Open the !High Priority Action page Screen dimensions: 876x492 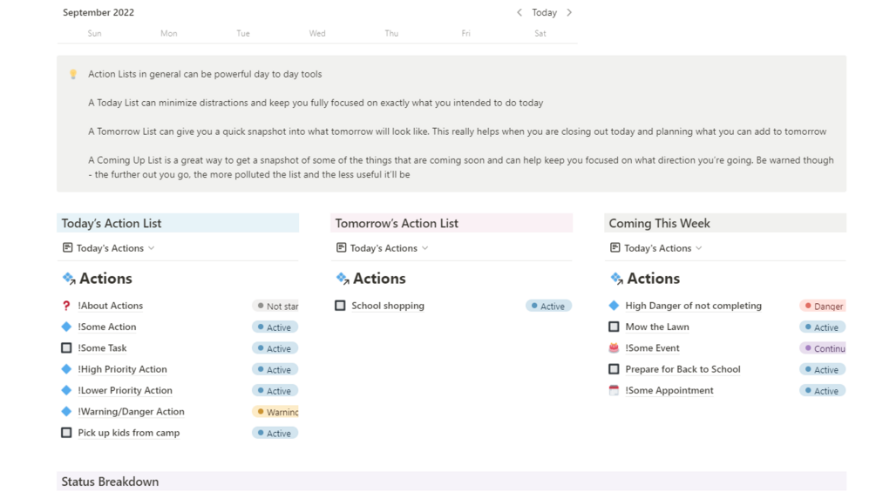coord(122,369)
